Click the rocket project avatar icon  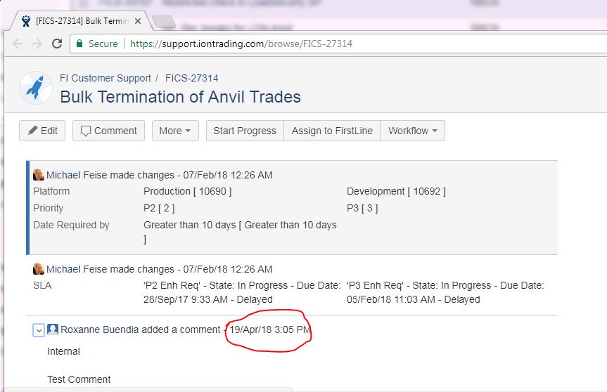[36, 87]
